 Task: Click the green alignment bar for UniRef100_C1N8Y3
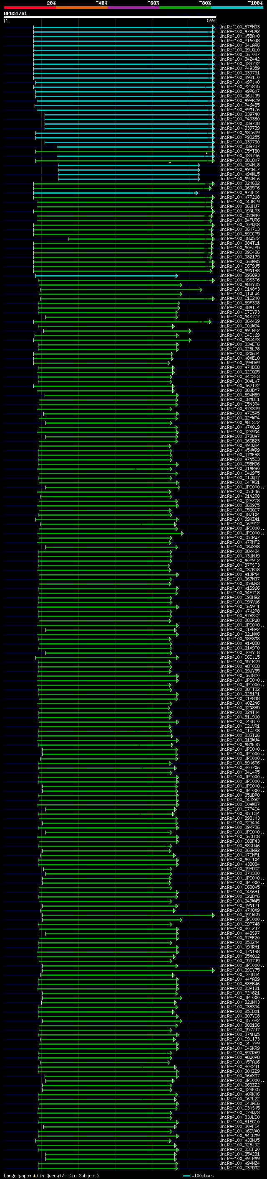click(x=121, y=289)
